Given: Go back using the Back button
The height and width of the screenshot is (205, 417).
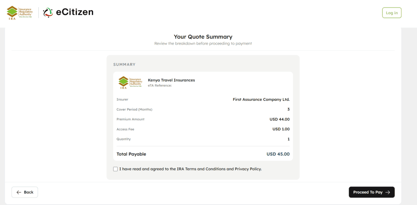Looking at the screenshot, I should click(25, 192).
